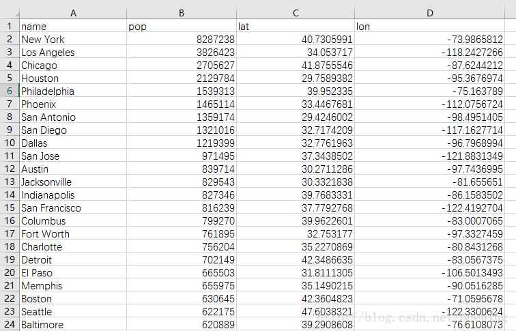Click population value 702149
516x331 pixels.
[x=182, y=259]
